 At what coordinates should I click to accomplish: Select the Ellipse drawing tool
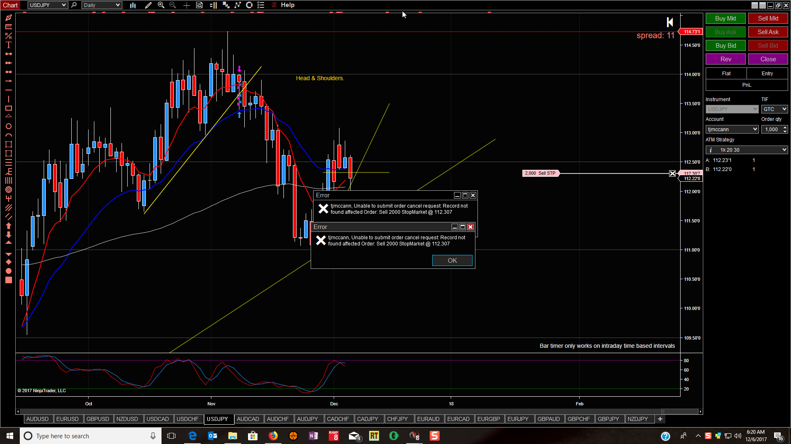point(8,126)
